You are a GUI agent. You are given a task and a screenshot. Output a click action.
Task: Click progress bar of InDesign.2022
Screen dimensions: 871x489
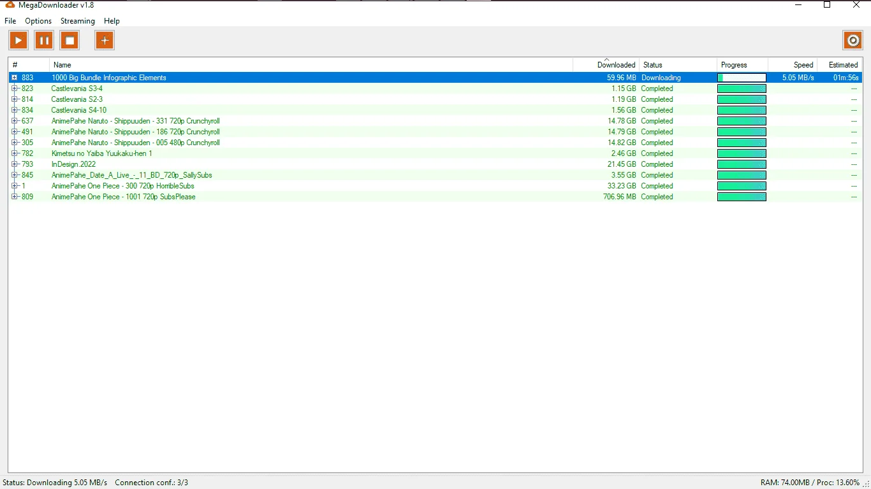[x=742, y=164]
